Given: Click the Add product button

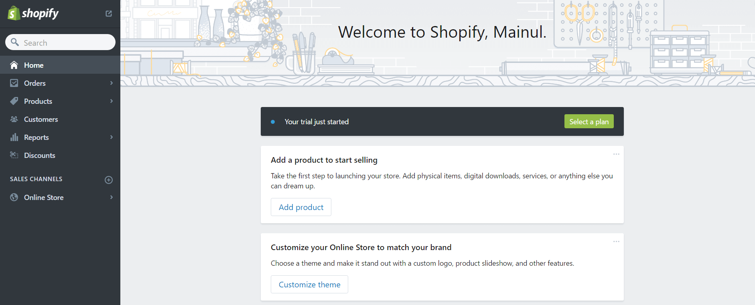Looking at the screenshot, I should point(301,207).
